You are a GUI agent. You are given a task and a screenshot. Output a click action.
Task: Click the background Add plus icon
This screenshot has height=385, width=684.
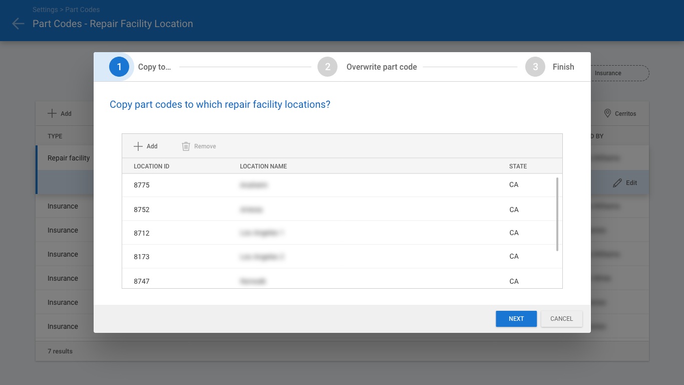pyautogui.click(x=52, y=113)
